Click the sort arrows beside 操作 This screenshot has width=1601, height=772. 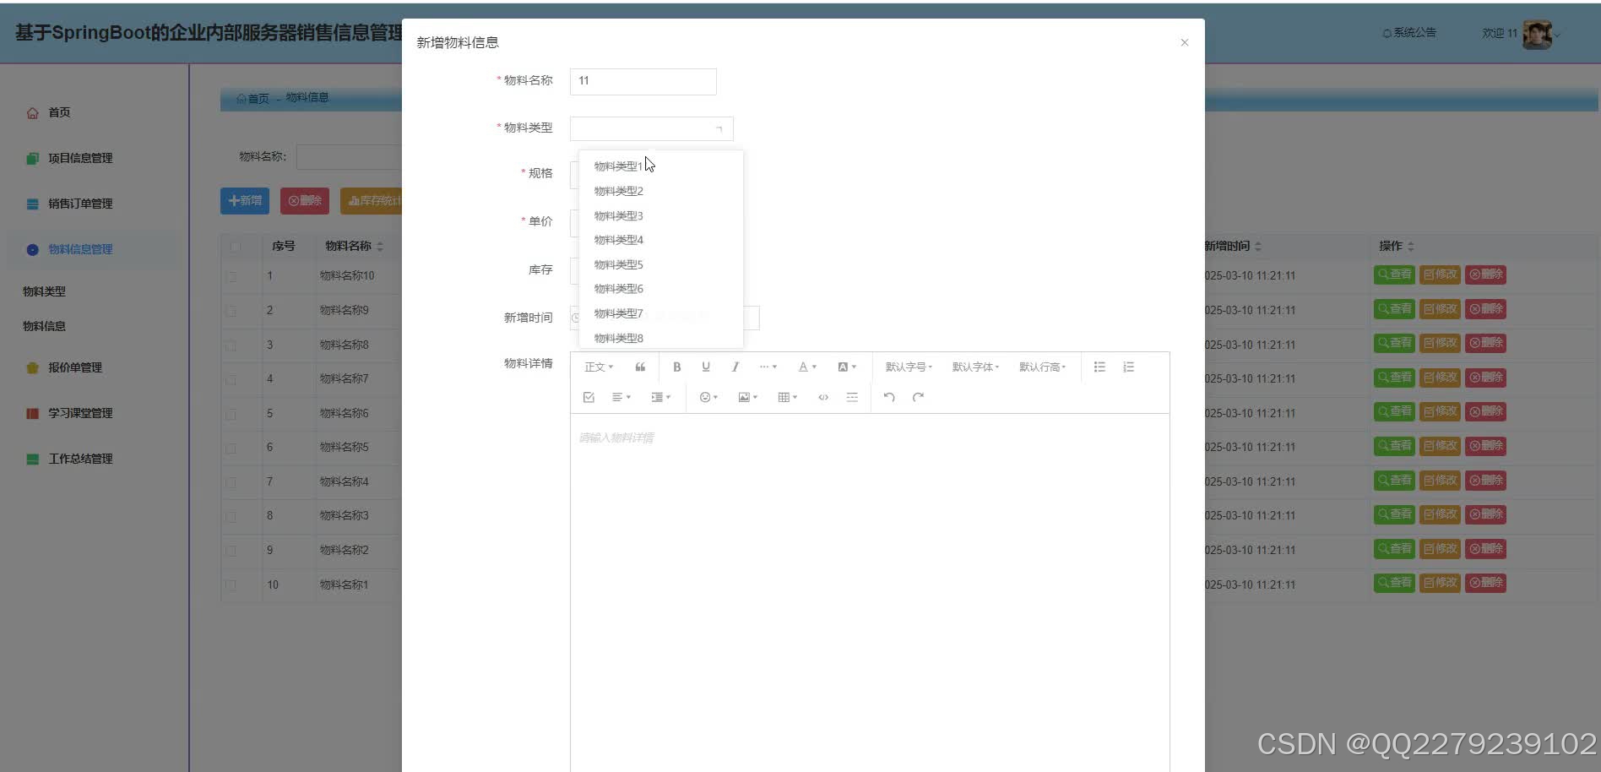coord(1411,247)
